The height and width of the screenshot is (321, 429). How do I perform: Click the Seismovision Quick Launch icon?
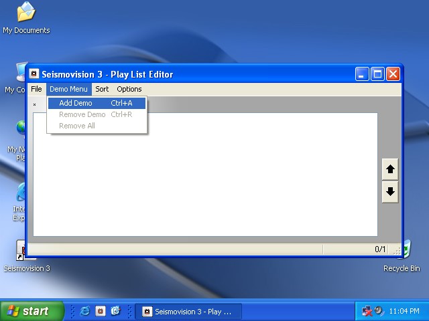(x=100, y=311)
